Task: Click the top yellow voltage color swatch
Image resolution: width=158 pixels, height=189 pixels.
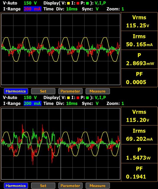Action: coord(68,3)
